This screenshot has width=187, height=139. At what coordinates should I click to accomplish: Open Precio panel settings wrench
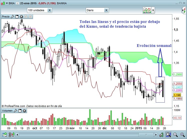pyautogui.click(x=12, y=16)
